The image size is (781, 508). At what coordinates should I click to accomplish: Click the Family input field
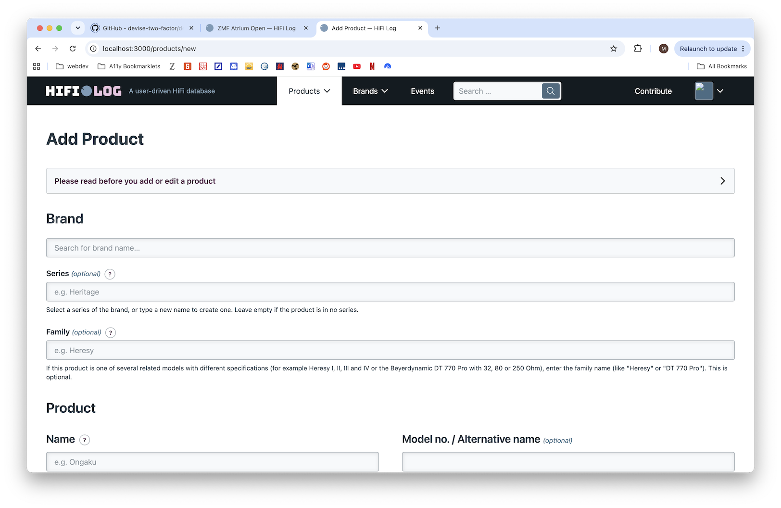tap(390, 350)
